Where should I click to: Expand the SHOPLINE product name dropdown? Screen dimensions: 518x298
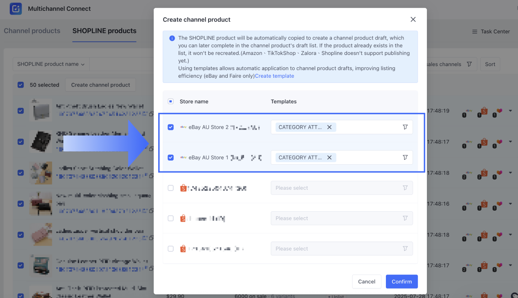51,64
